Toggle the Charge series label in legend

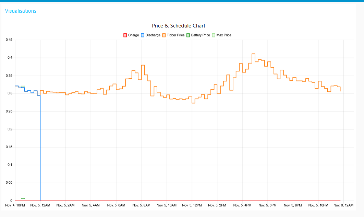tap(134, 35)
